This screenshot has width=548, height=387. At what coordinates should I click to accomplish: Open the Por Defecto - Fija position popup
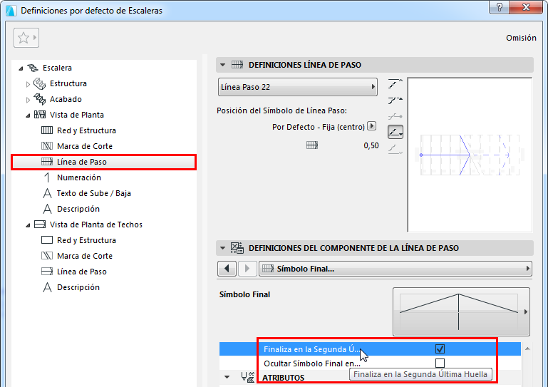click(372, 126)
